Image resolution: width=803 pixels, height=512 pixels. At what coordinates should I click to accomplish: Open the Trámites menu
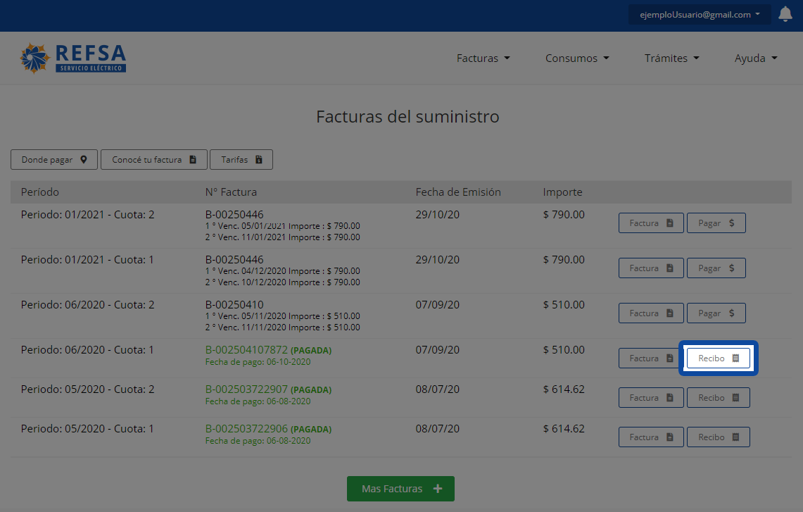point(671,58)
